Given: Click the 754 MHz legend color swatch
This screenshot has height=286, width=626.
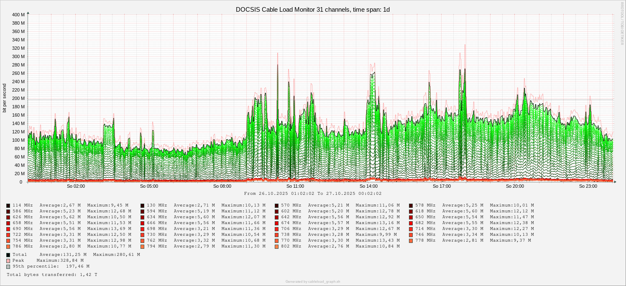Looking at the screenshot, I should [x=8, y=240].
